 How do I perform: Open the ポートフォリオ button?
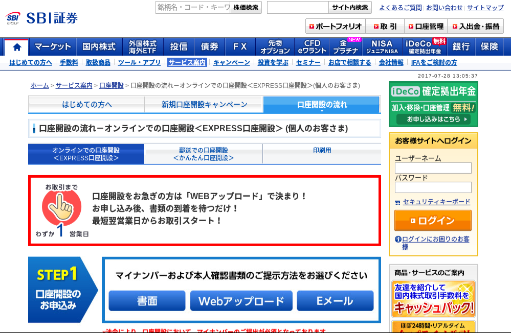(x=336, y=27)
